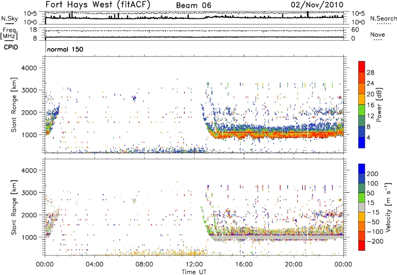Viewport: 397px width, 275px height.
Task: Click the power panel 'Slant Range [km]' label
Action: [x=14, y=105]
